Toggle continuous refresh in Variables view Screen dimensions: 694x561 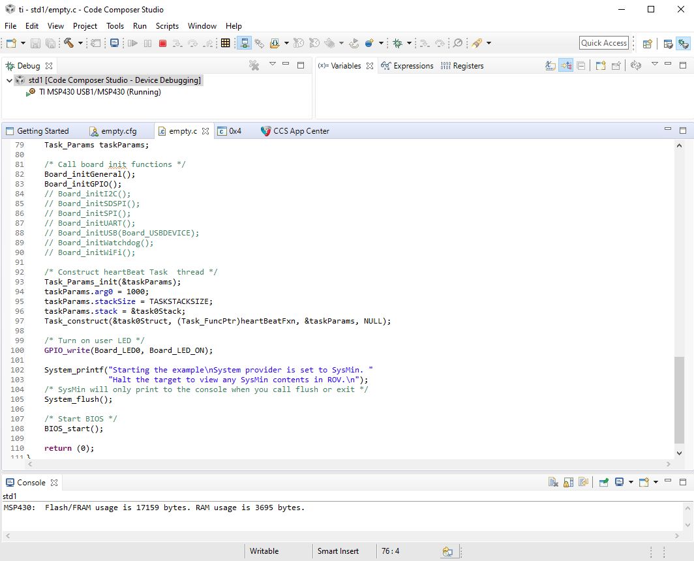(636, 65)
